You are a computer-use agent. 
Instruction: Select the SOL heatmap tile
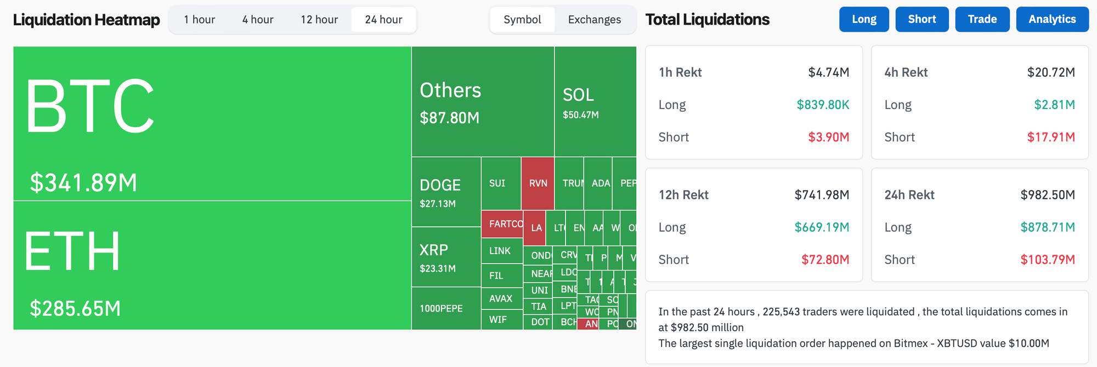[x=596, y=101]
